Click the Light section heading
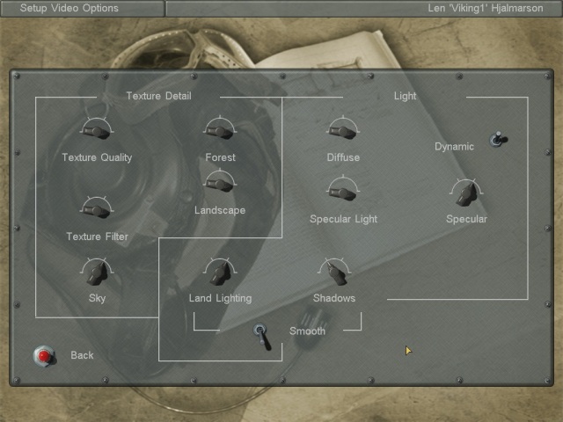The image size is (563, 422). (x=405, y=96)
